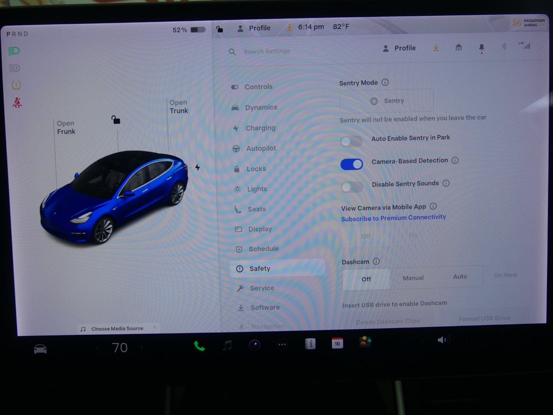Open the Phone app
Image resolution: width=553 pixels, height=415 pixels.
(x=199, y=346)
